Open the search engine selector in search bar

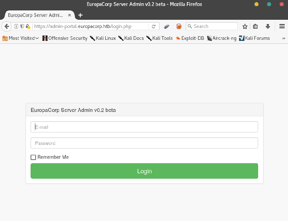pos(189,26)
